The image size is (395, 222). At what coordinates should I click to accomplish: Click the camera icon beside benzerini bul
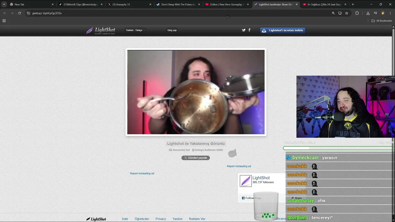coord(170,150)
